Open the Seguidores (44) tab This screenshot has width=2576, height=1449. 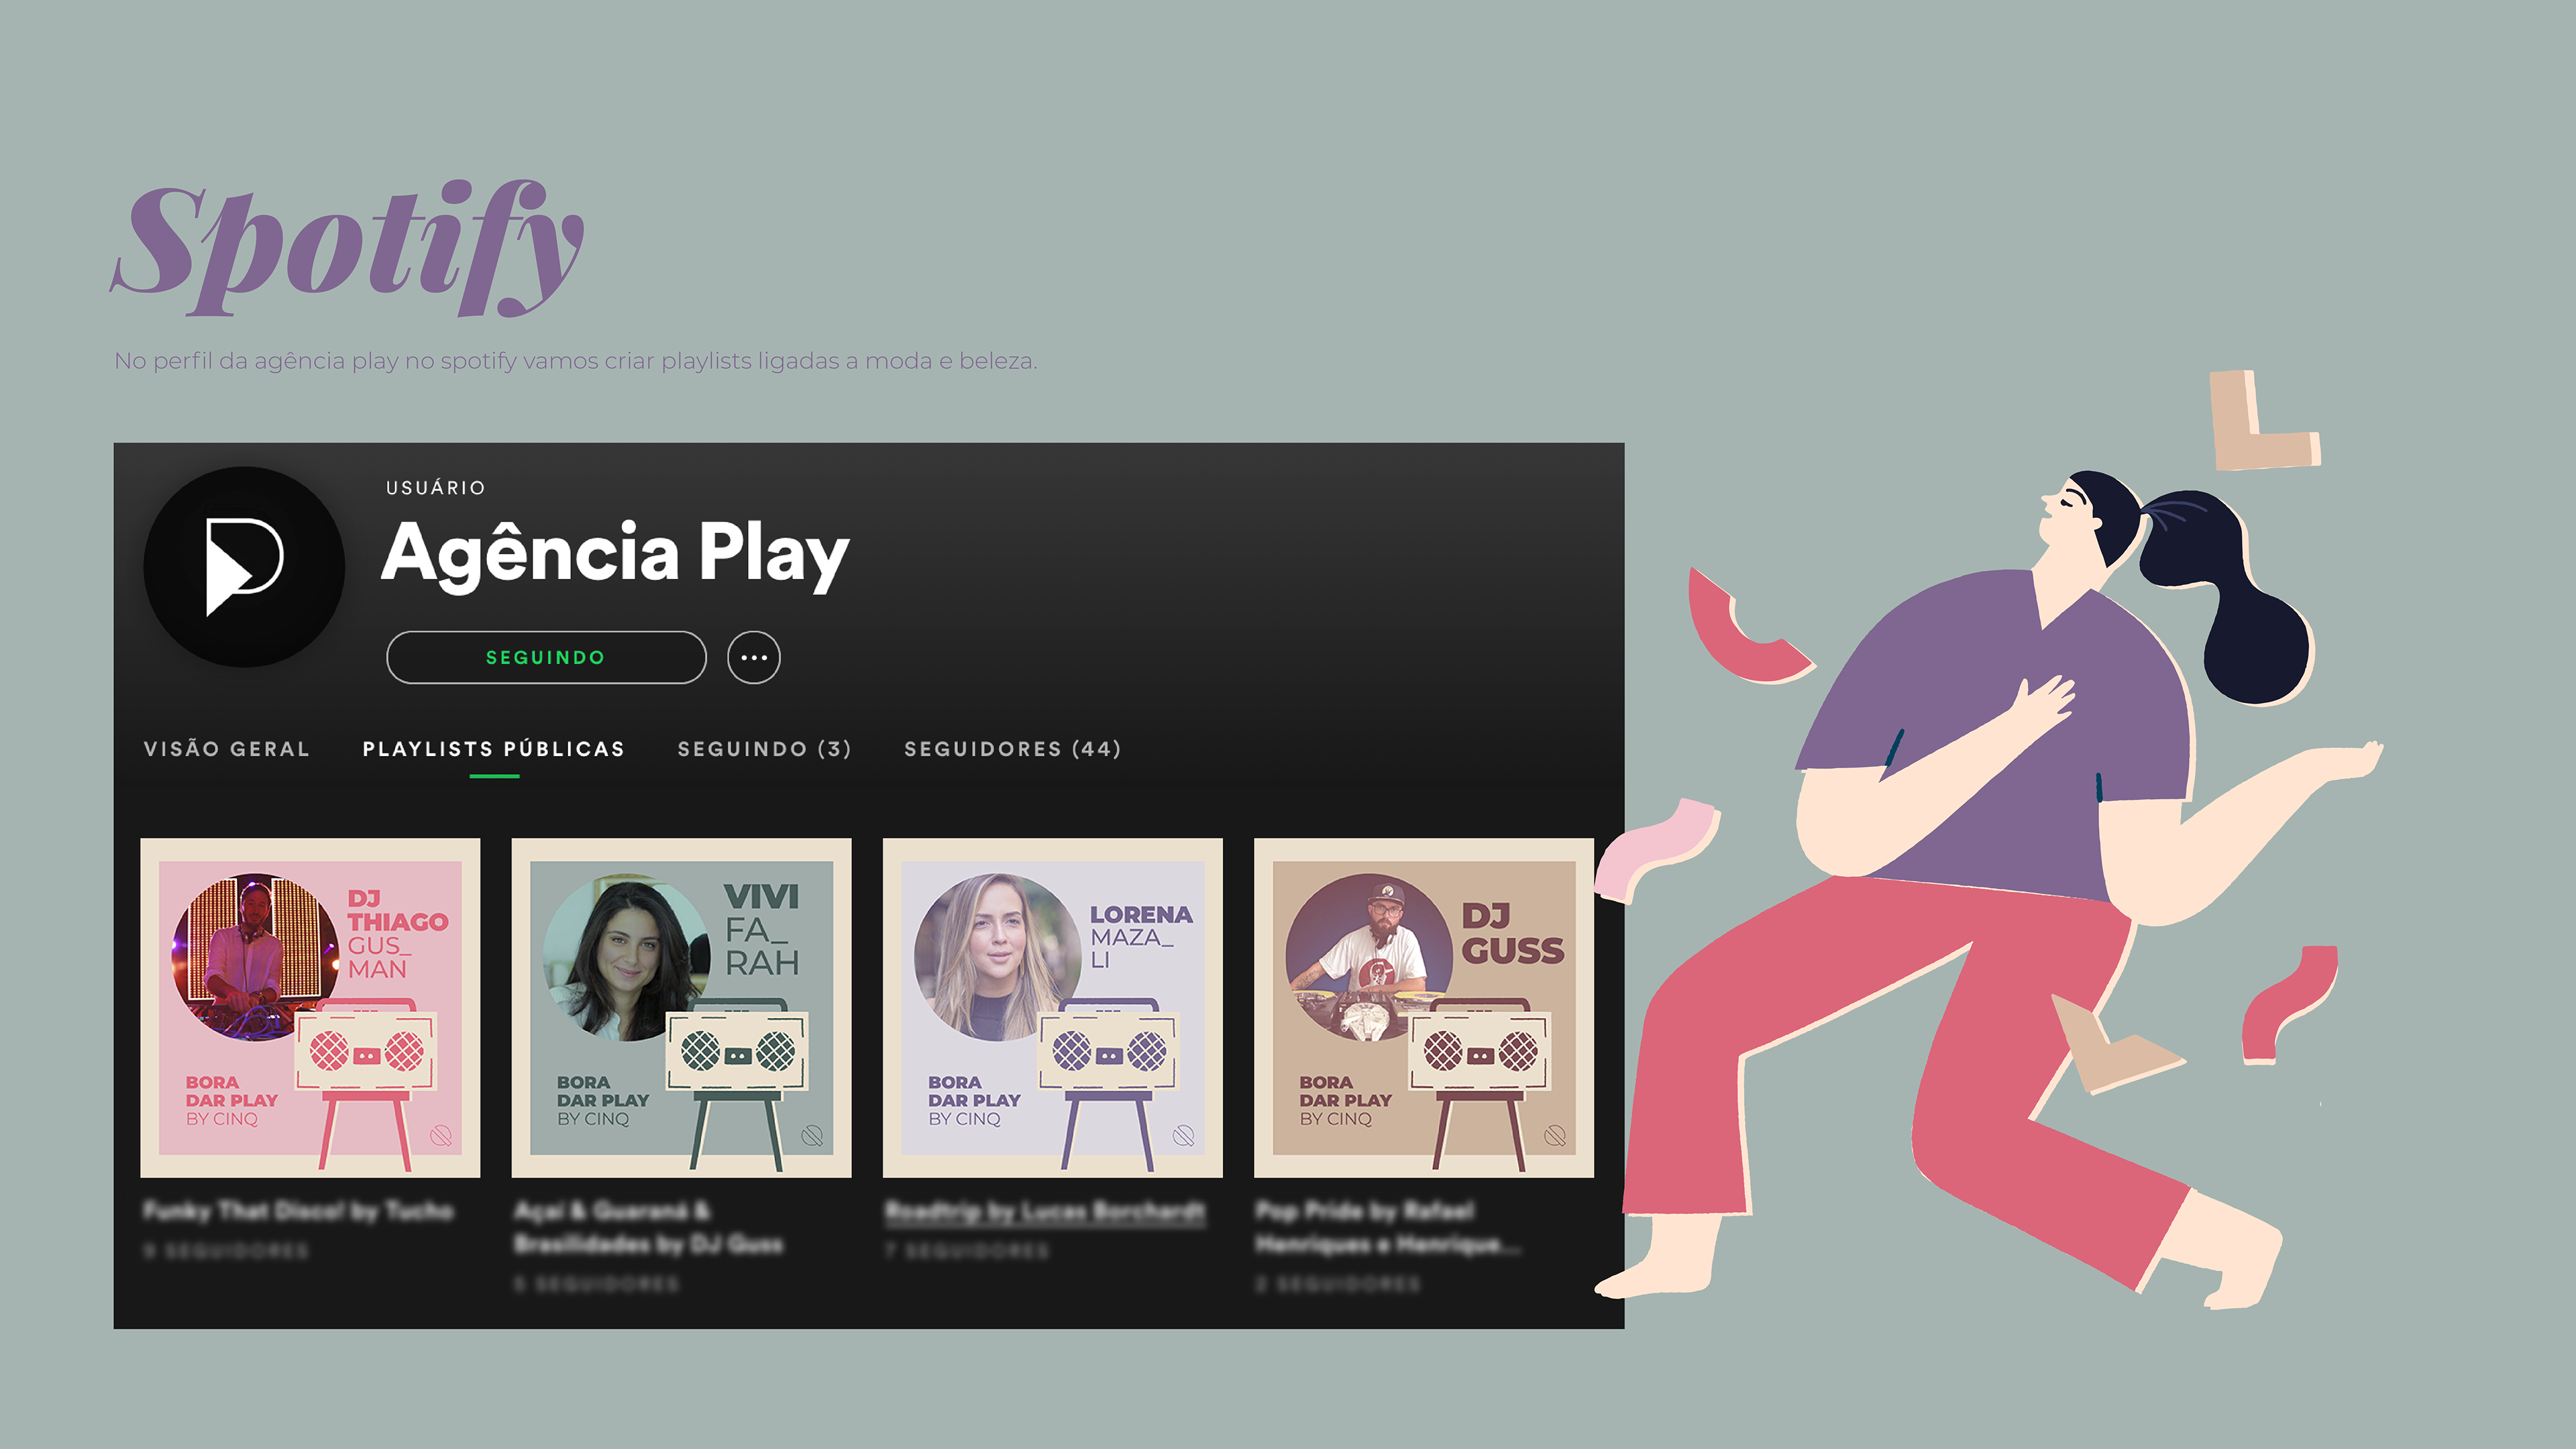(x=1013, y=749)
